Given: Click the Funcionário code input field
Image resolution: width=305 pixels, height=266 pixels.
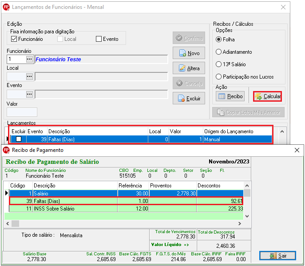Looking at the screenshot, I should (16, 59).
